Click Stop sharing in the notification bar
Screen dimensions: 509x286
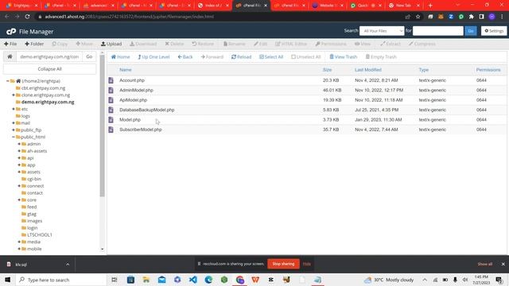click(x=283, y=264)
